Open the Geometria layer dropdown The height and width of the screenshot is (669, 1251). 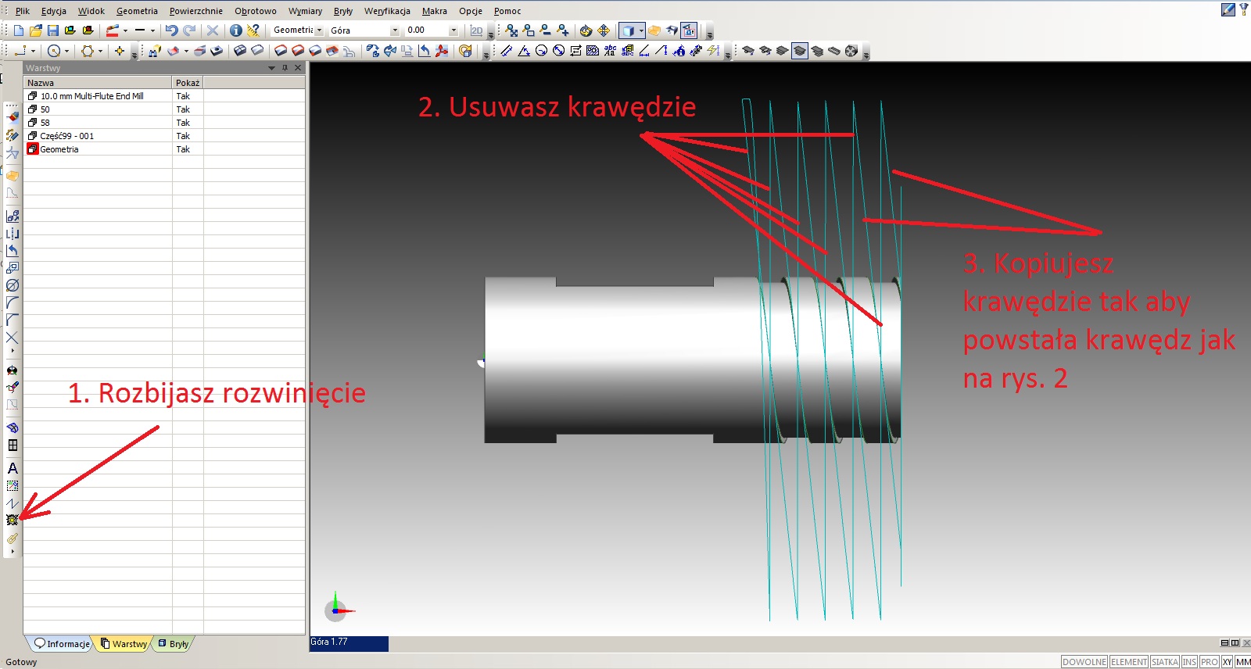tap(319, 30)
